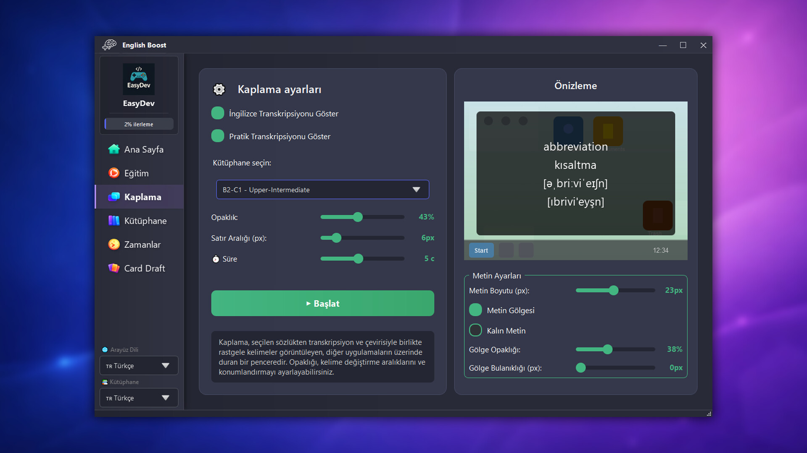807x453 pixels.
Task: Click the Zamanlar clock icon
Action: pyautogui.click(x=114, y=245)
